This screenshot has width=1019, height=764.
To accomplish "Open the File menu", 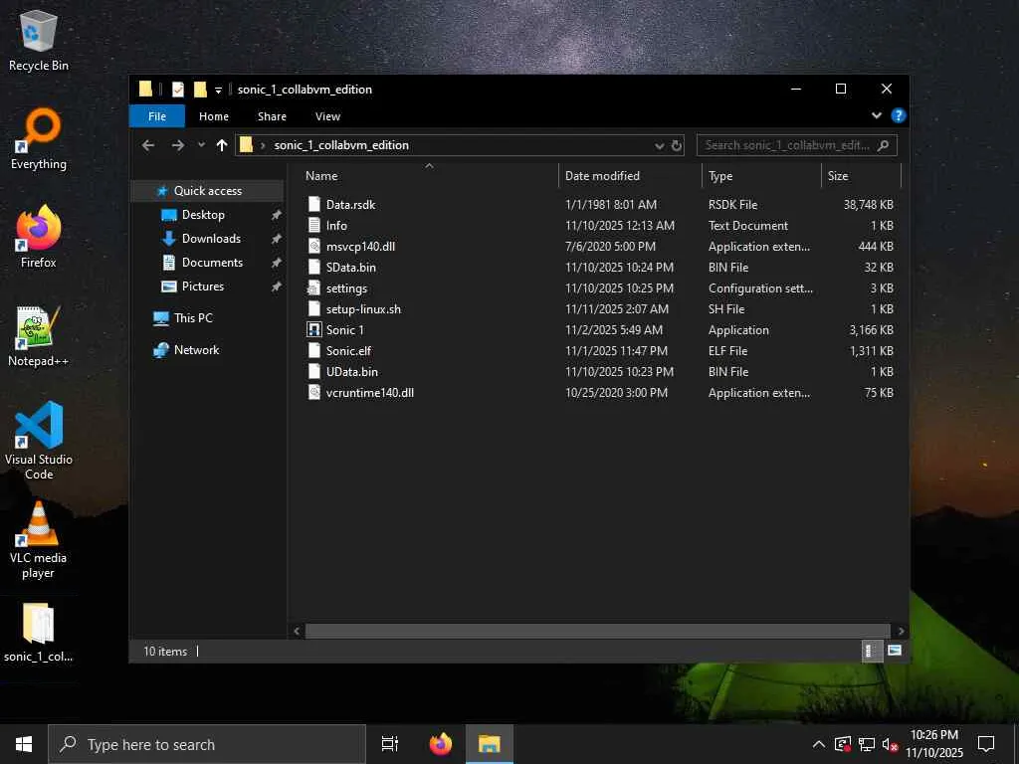I will coord(157,116).
